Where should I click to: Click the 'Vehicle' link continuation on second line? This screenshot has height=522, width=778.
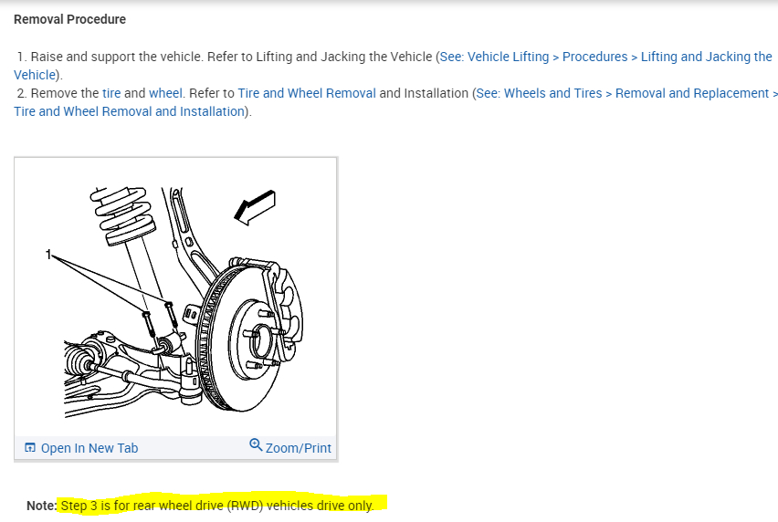[x=34, y=75]
